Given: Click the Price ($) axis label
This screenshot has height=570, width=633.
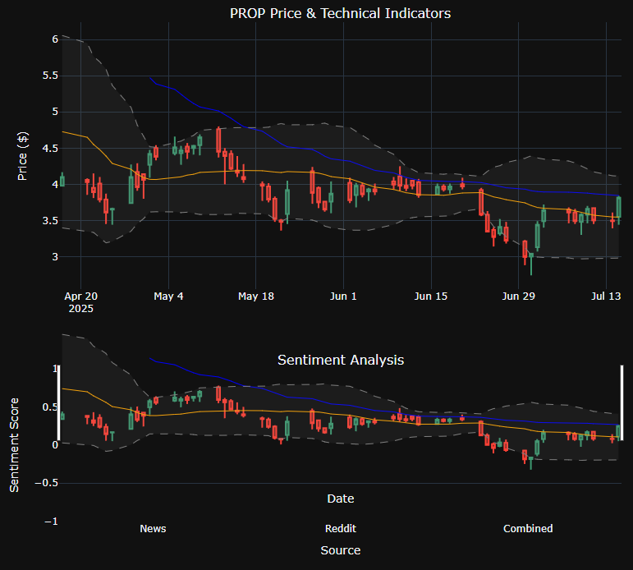Looking at the screenshot, I should click(22, 156).
